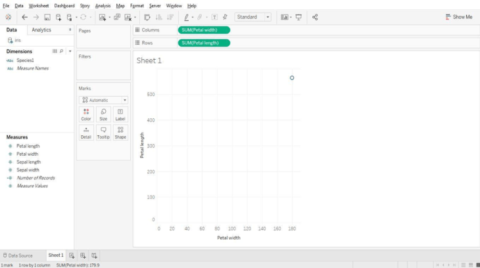Viewport: 480px width, 268px height.
Task: Click the Undo back arrow in toolbar
Action: tap(25, 17)
